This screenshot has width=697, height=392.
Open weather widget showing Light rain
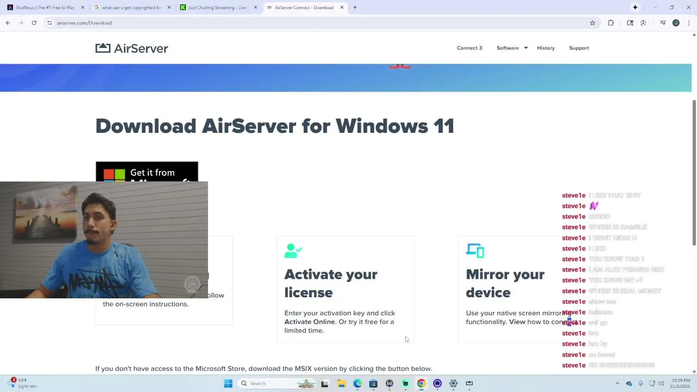click(x=22, y=383)
